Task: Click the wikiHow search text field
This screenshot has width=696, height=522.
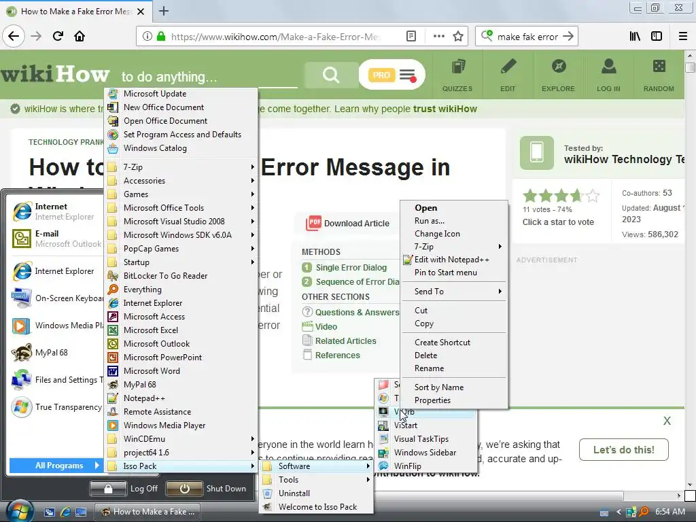Action: point(209,76)
